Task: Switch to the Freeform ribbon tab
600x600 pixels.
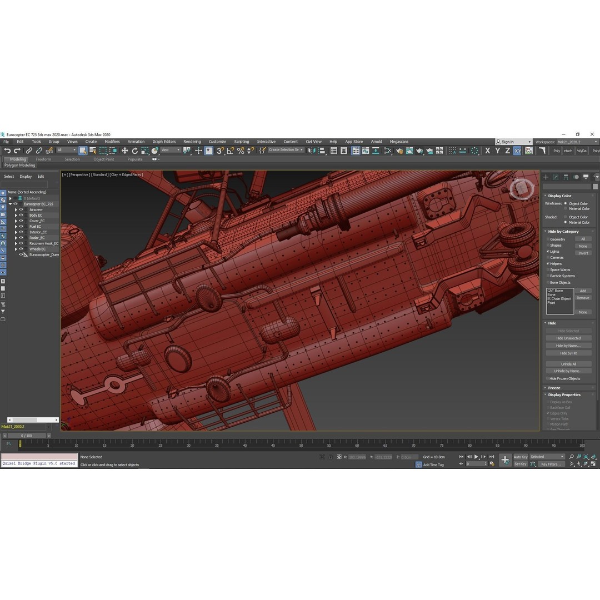Action: coord(43,159)
